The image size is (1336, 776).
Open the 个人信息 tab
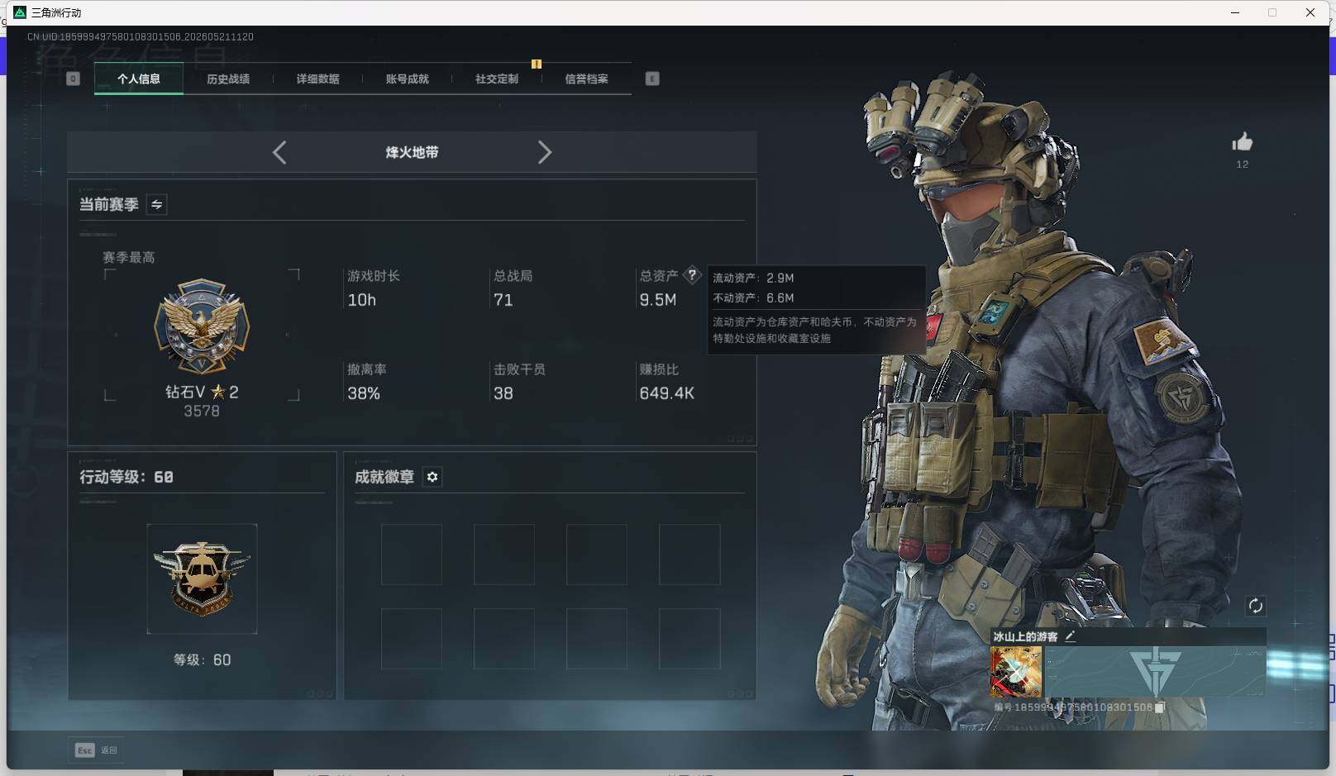coord(139,79)
